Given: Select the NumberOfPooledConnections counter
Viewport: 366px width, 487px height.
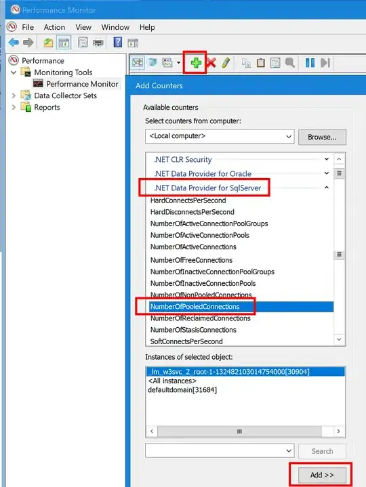Looking at the screenshot, I should pos(241,307).
